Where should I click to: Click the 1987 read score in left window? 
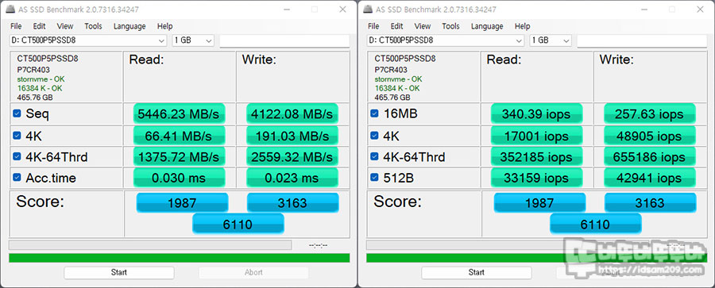183,203
